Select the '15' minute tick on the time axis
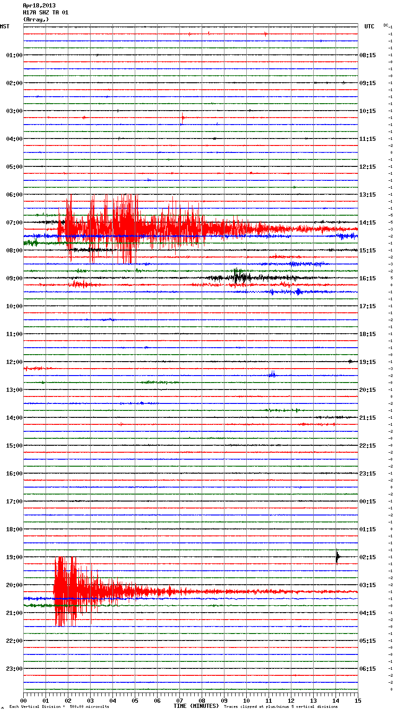The height and width of the screenshot is (713, 395). [x=358, y=700]
